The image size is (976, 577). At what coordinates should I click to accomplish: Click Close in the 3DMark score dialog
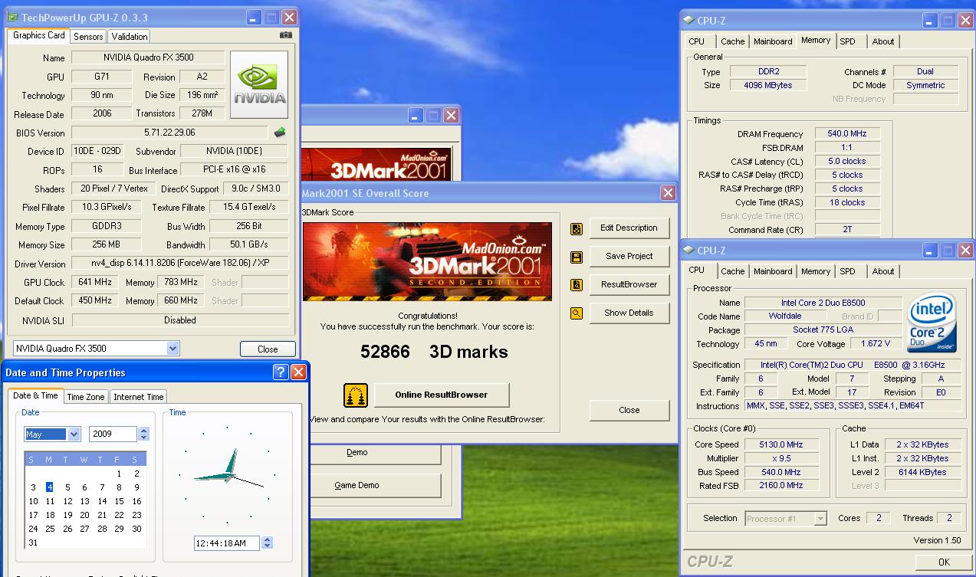pyautogui.click(x=629, y=410)
